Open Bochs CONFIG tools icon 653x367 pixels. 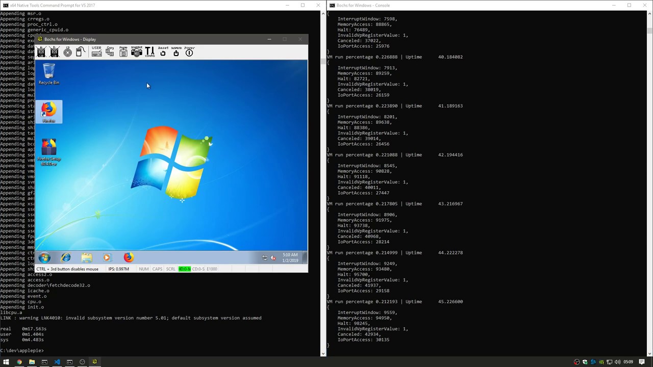tap(149, 51)
